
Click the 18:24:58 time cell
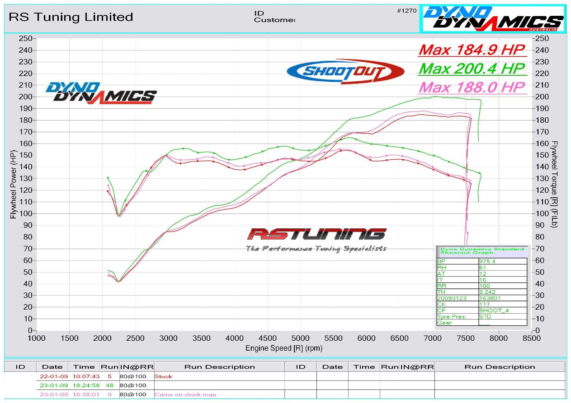[x=84, y=385]
